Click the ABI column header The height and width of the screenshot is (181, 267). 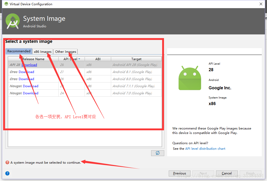pos(98,59)
